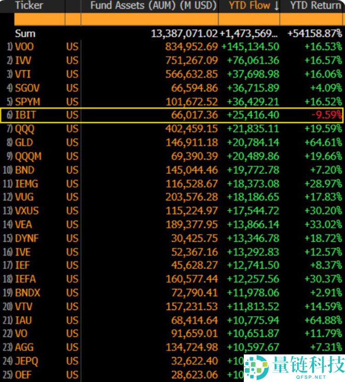The width and height of the screenshot is (345, 382).
Task: Click IVV's YTD flow +76,061.36
Action: 253,60
